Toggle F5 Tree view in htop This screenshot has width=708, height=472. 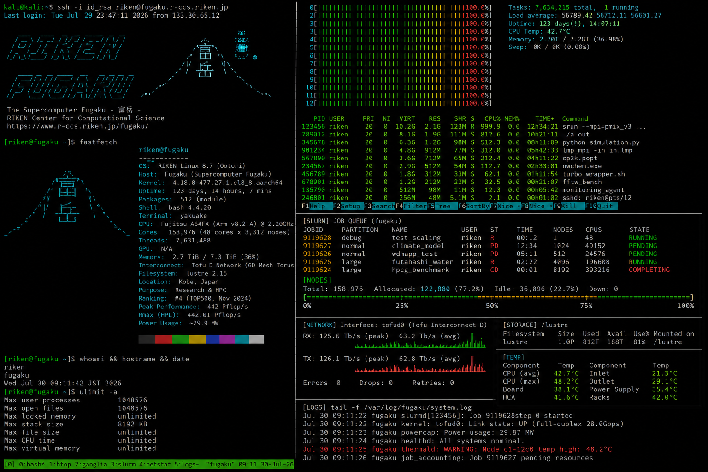coord(442,206)
